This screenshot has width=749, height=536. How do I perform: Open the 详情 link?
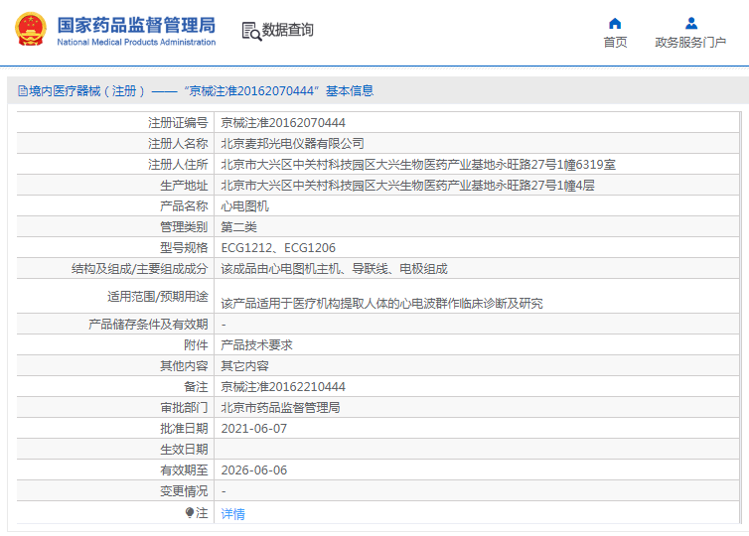232,514
